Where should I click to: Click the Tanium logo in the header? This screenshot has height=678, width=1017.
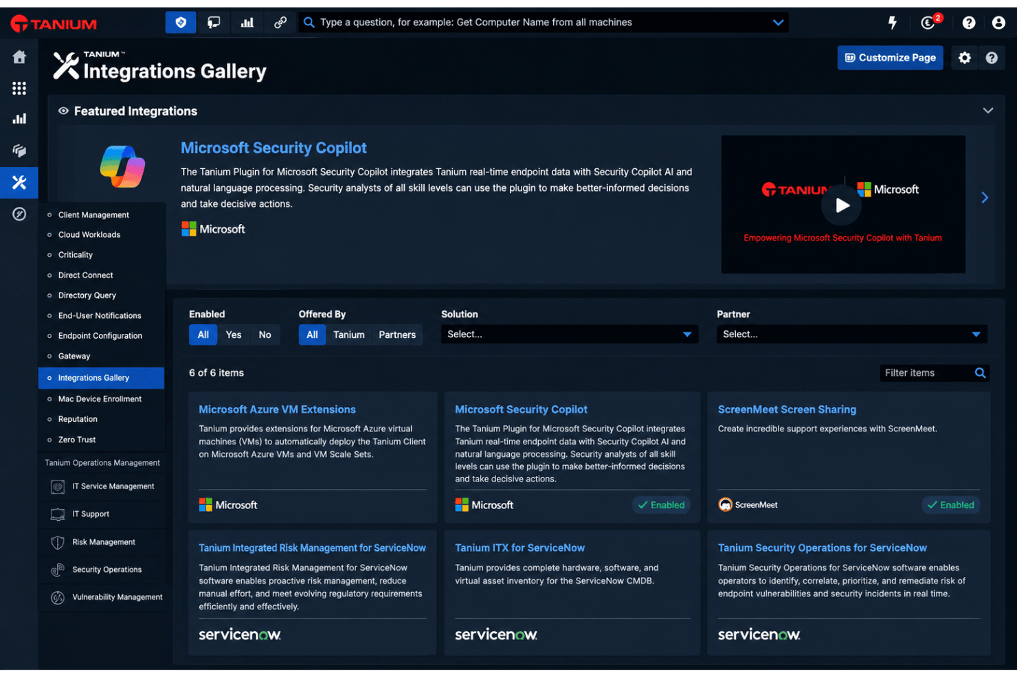(54, 23)
